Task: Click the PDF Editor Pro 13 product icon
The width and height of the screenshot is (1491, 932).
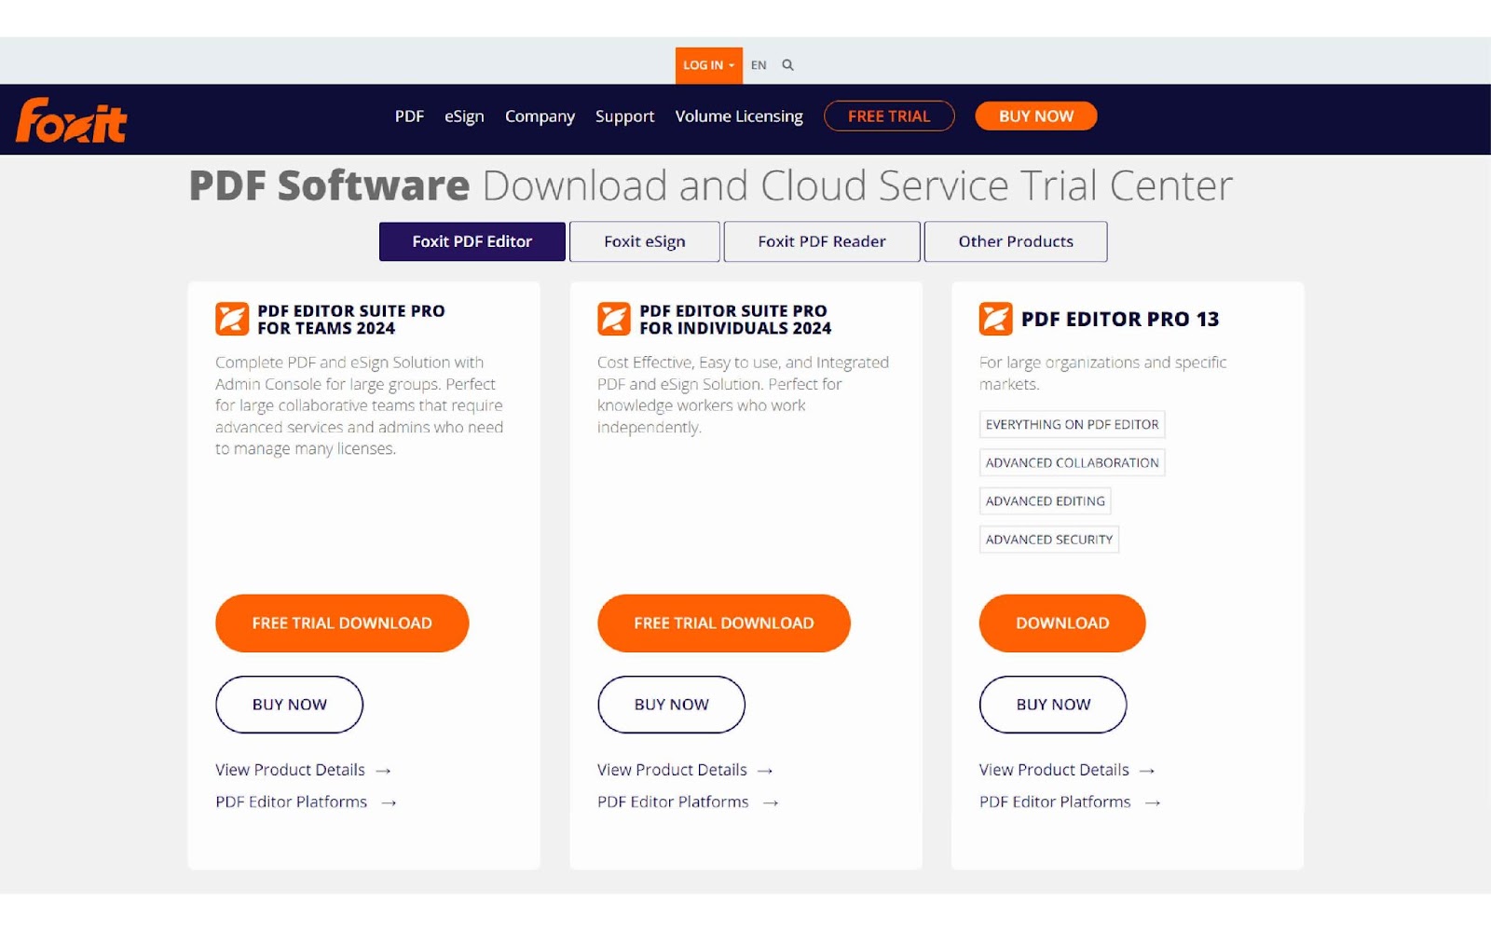Action: click(996, 319)
